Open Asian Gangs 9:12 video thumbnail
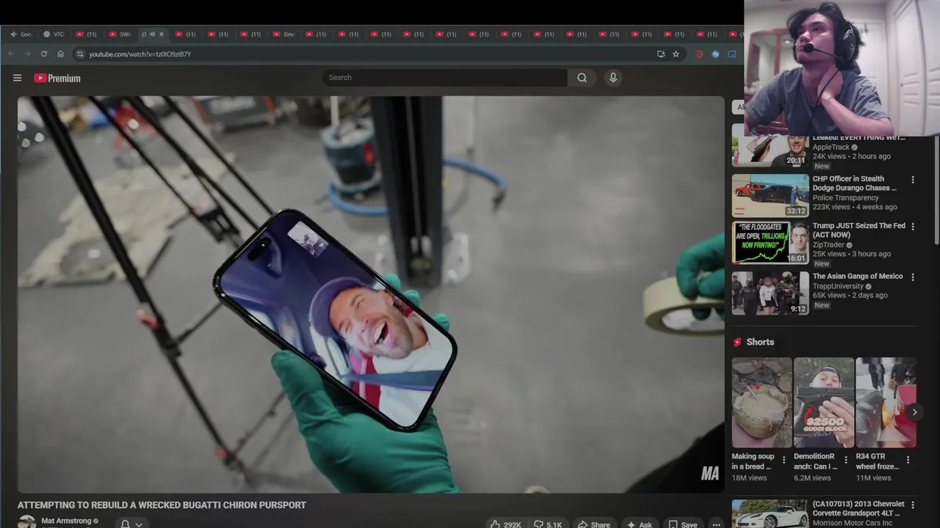 pyautogui.click(x=770, y=293)
